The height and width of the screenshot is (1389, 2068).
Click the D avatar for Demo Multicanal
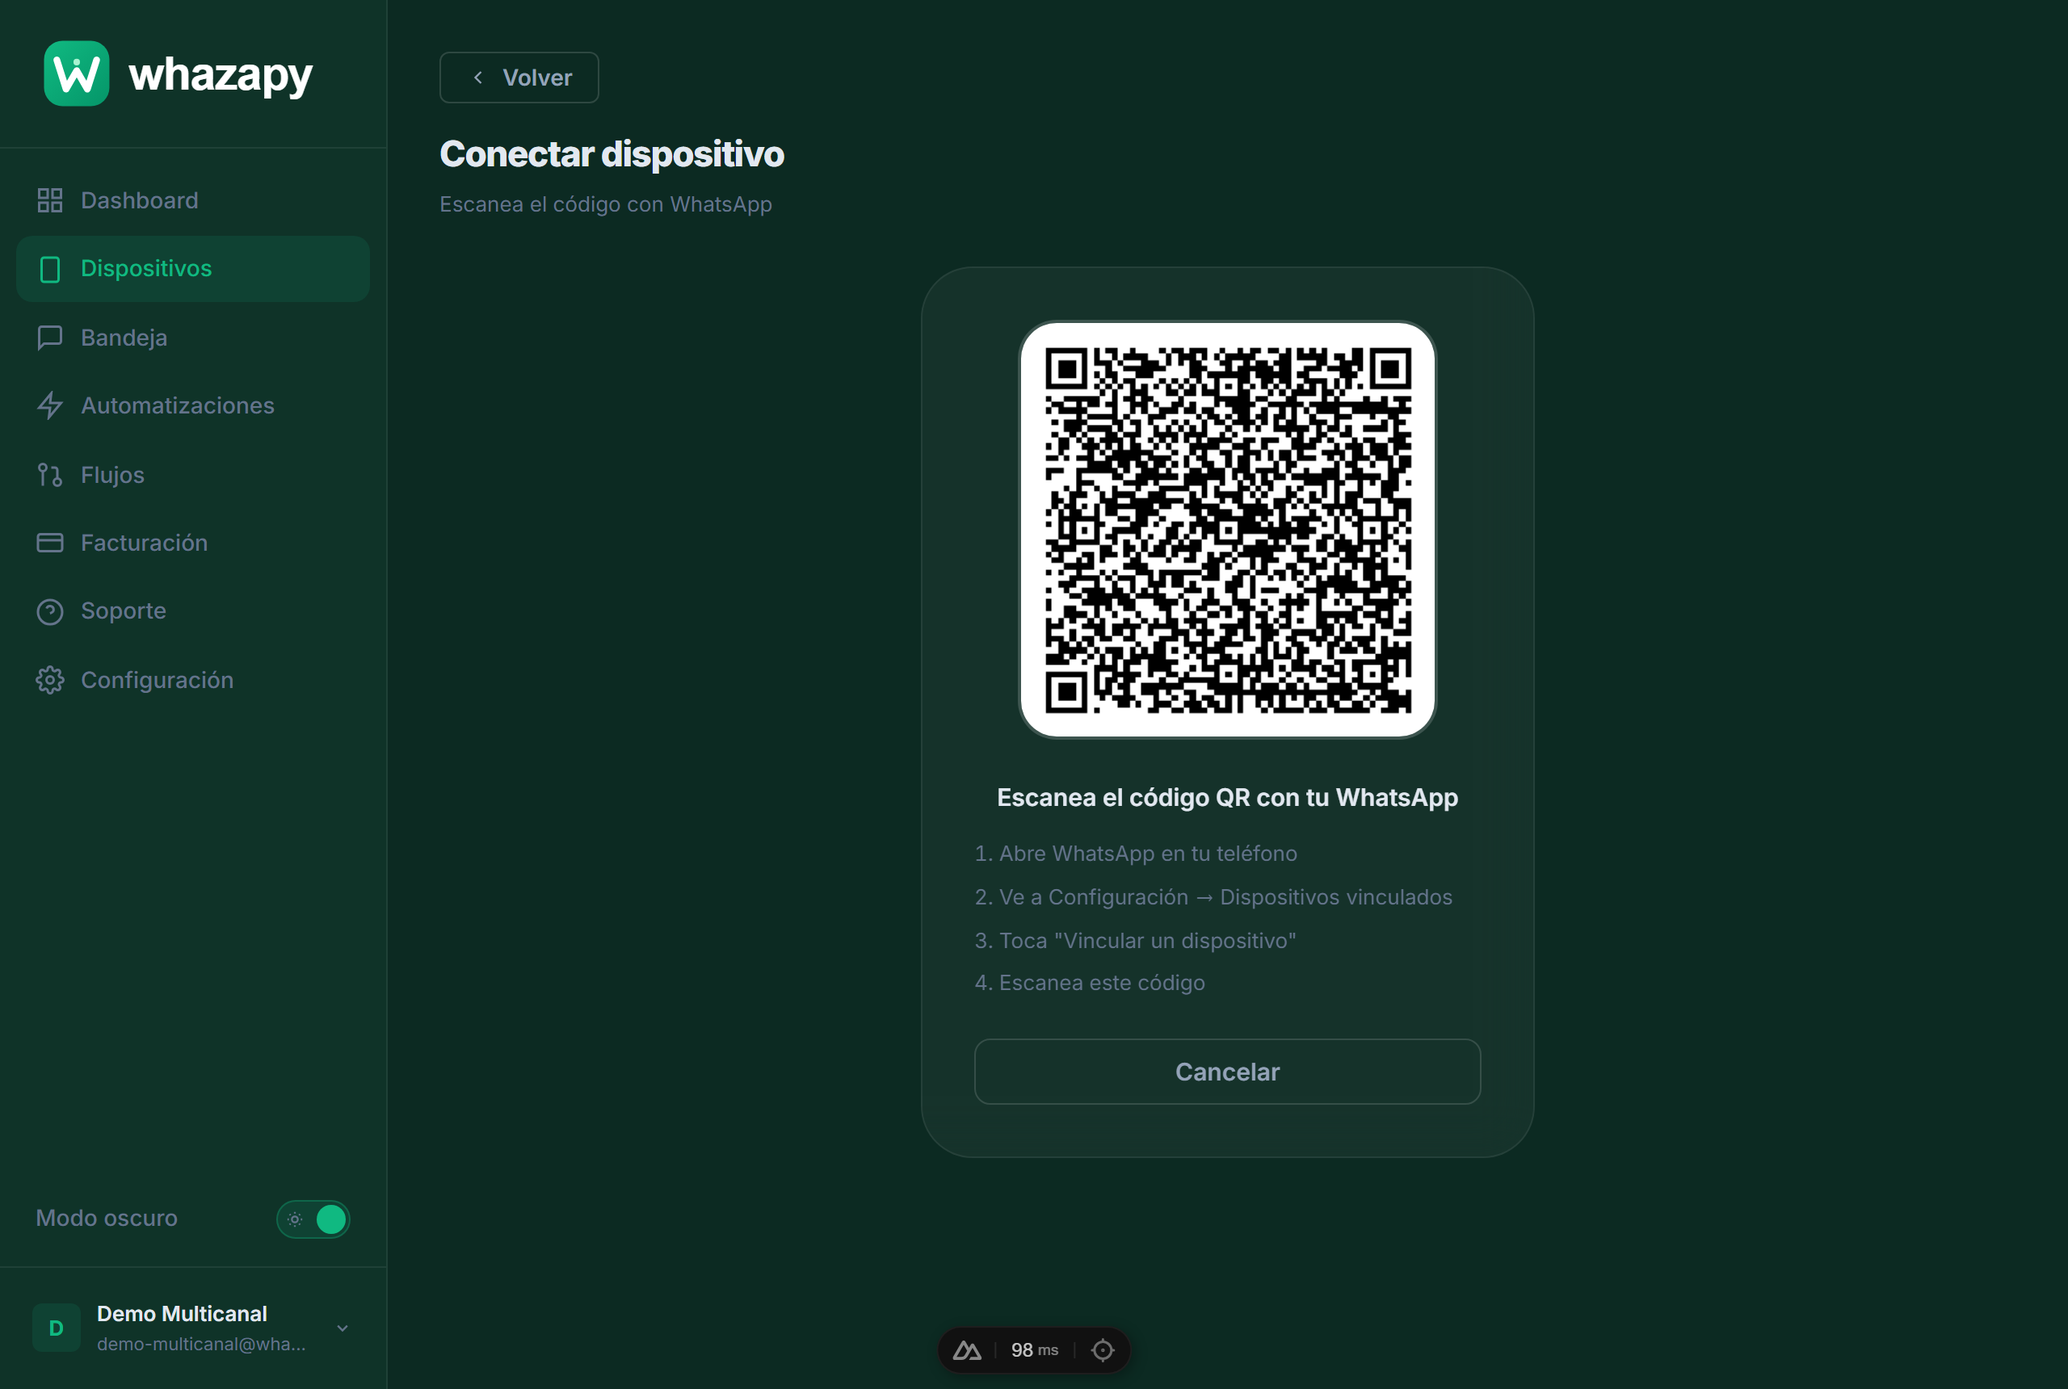click(56, 1327)
